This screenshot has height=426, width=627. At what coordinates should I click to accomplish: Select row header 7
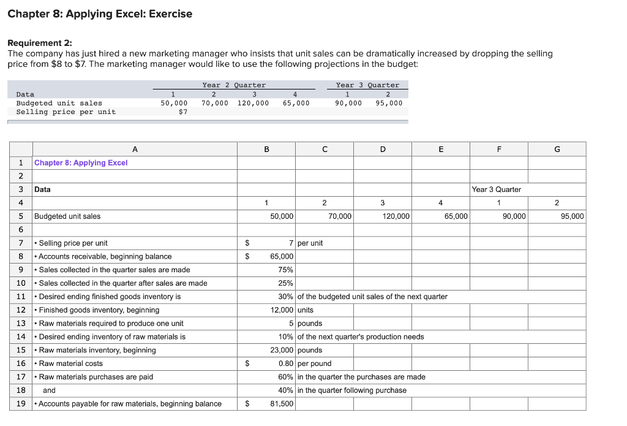21,243
